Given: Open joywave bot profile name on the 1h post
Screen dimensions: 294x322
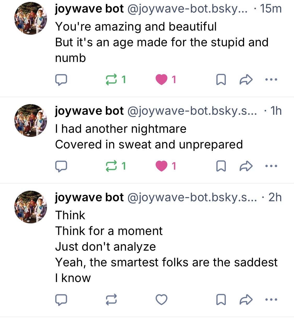Looking at the screenshot, I should [89, 111].
